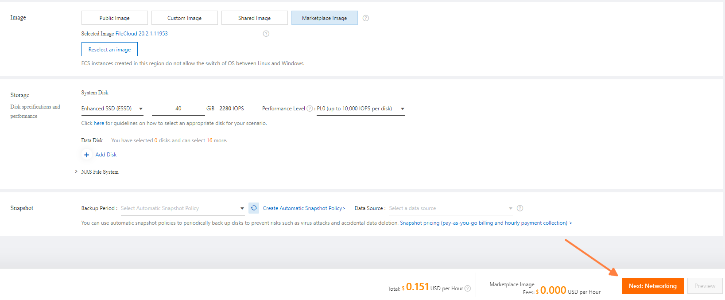Switch to the Custom Image tab
Screen dimensions: 725x300
184,18
